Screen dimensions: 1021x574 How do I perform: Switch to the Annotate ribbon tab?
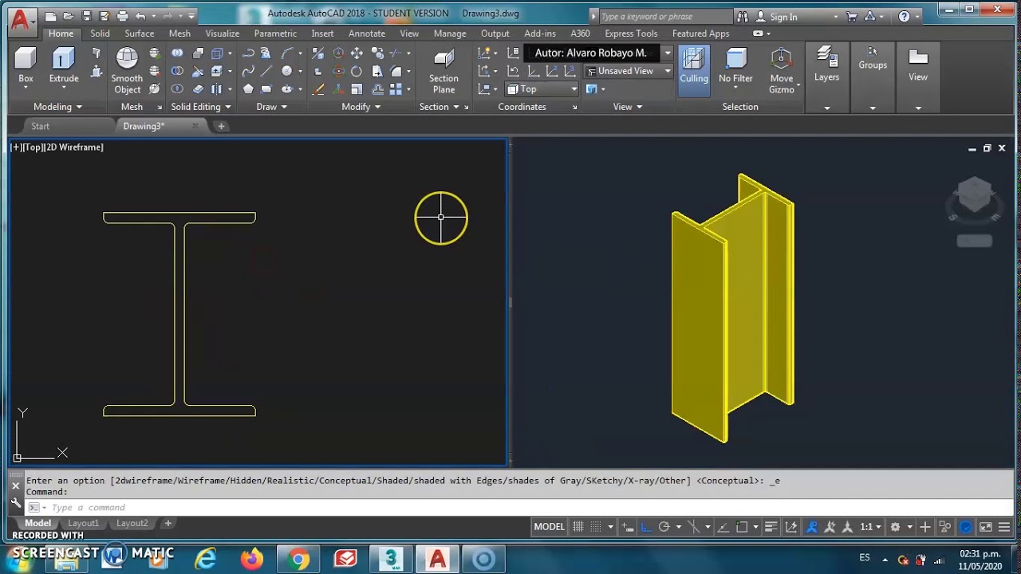coord(367,33)
